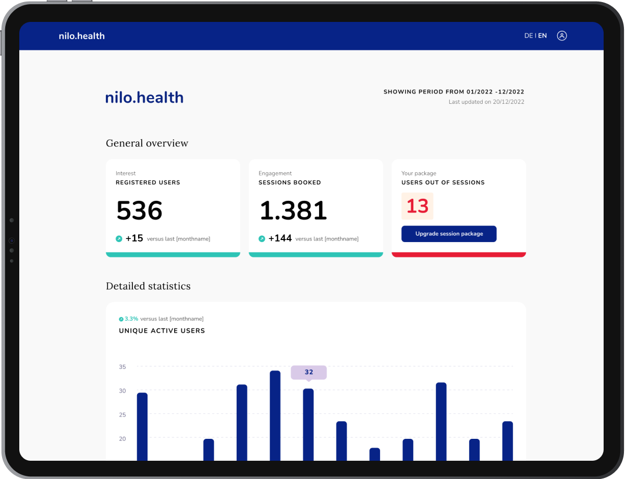Click UNIQUE ACTIVE USERS chart title
The width and height of the screenshot is (625, 479).
162,331
